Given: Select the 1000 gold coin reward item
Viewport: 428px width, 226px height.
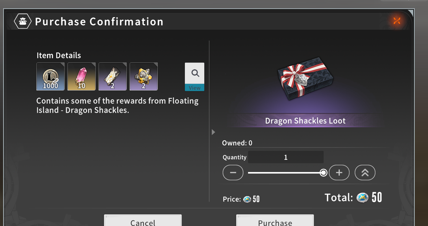Looking at the screenshot, I should click(x=50, y=76).
